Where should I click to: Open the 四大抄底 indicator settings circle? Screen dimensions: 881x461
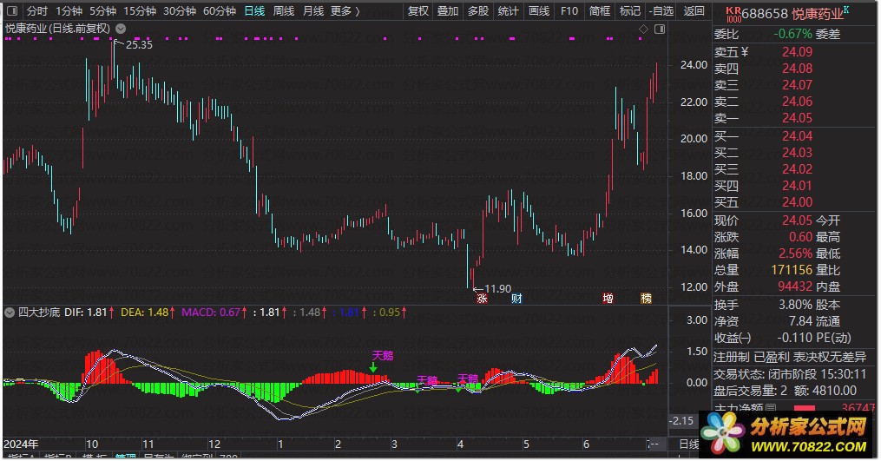pos(10,312)
